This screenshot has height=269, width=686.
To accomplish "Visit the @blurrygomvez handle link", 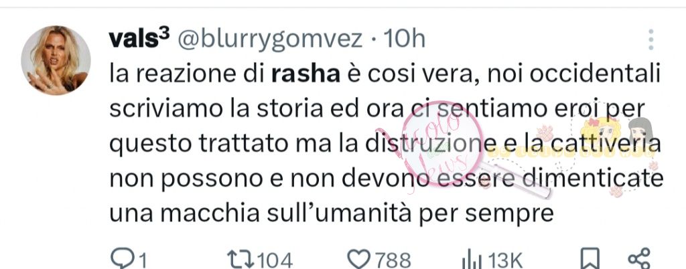I will (270, 41).
